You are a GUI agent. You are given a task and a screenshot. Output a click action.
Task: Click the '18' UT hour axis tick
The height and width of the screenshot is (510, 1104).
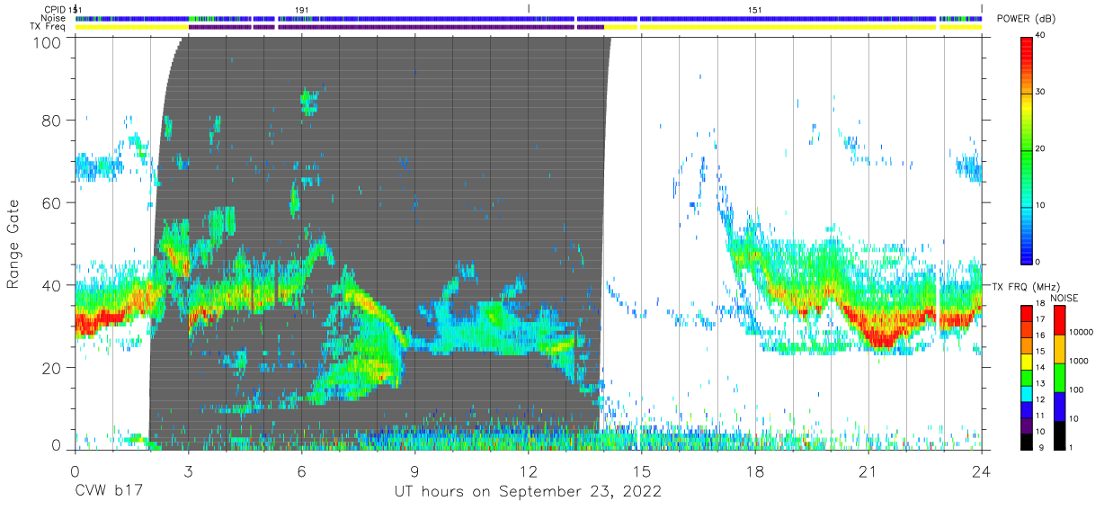(x=754, y=470)
